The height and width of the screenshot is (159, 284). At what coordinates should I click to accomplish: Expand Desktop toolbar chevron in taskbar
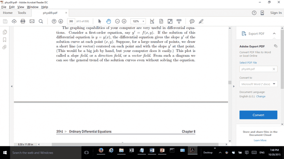215,148
